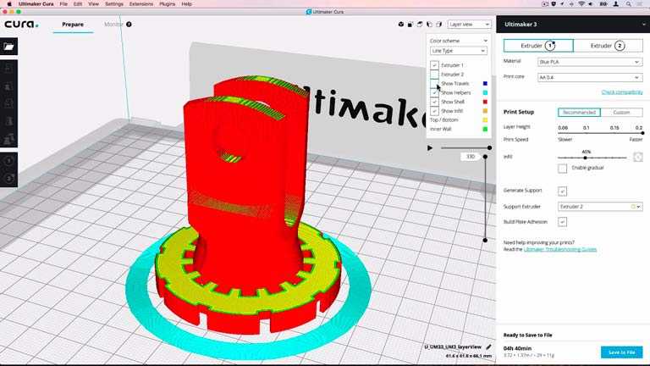Click pencil icon to rename the print job
650x366 pixels.
click(x=488, y=347)
